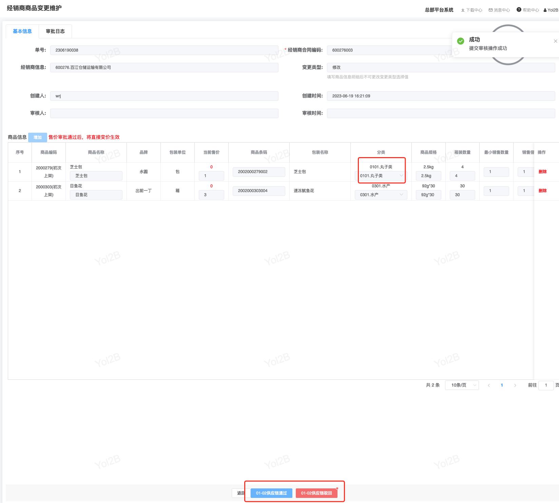The width and height of the screenshot is (559, 503).
Task: Click the 经销商信息 input field
Action: (x=164, y=68)
